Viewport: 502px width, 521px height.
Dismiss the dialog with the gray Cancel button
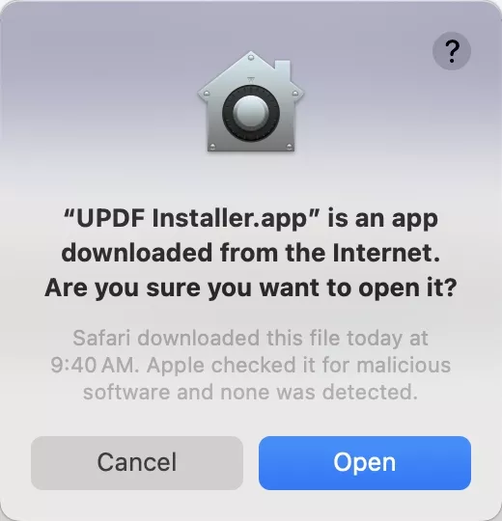(137, 463)
